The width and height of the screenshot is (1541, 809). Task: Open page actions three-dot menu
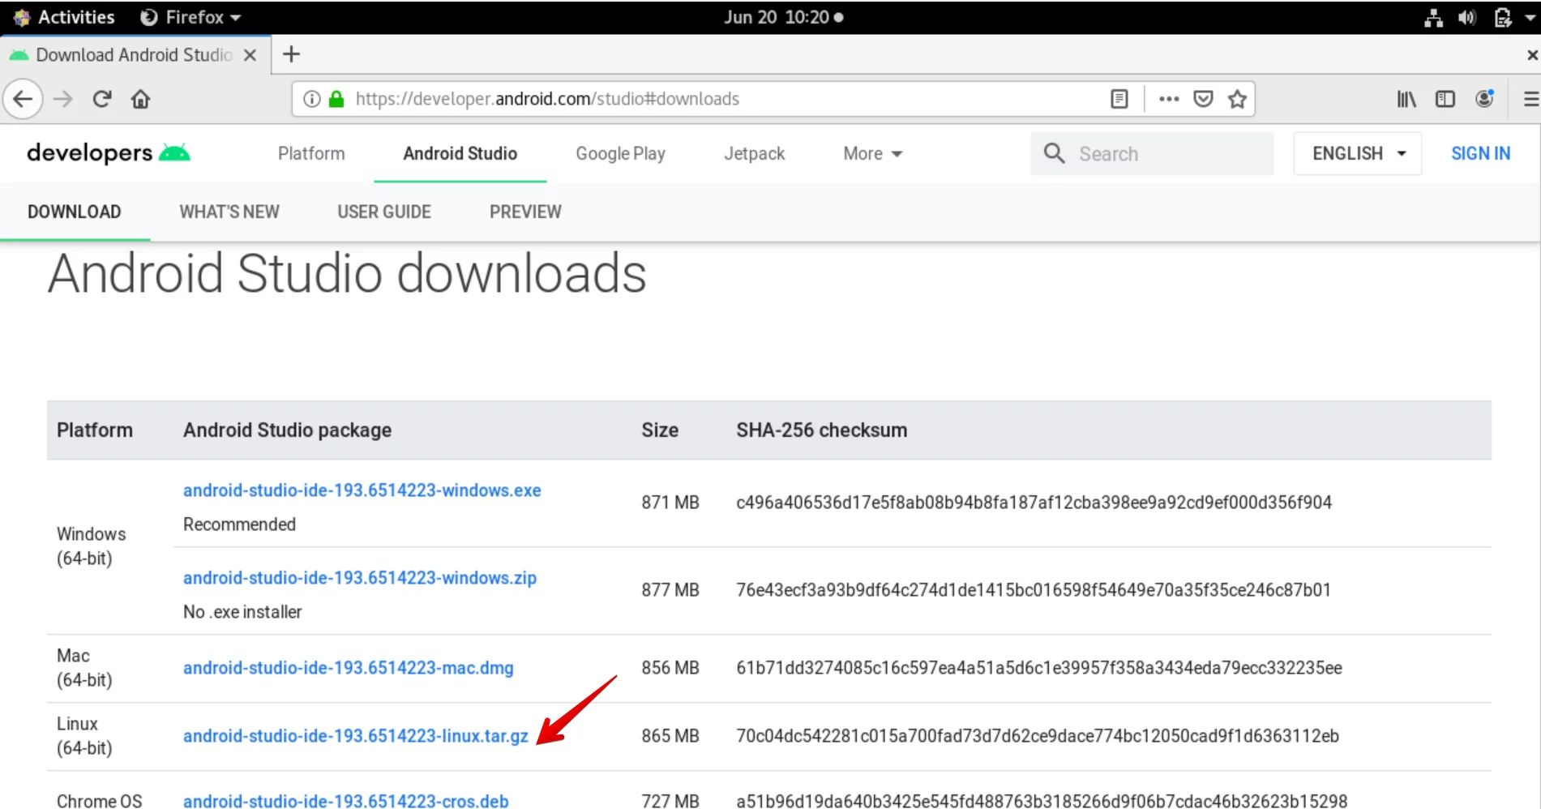1169,99
